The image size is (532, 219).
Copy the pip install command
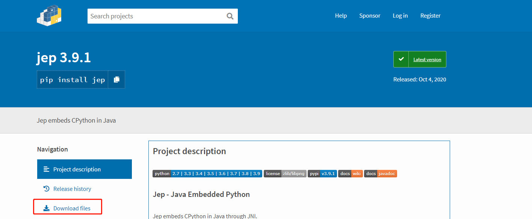tap(116, 79)
